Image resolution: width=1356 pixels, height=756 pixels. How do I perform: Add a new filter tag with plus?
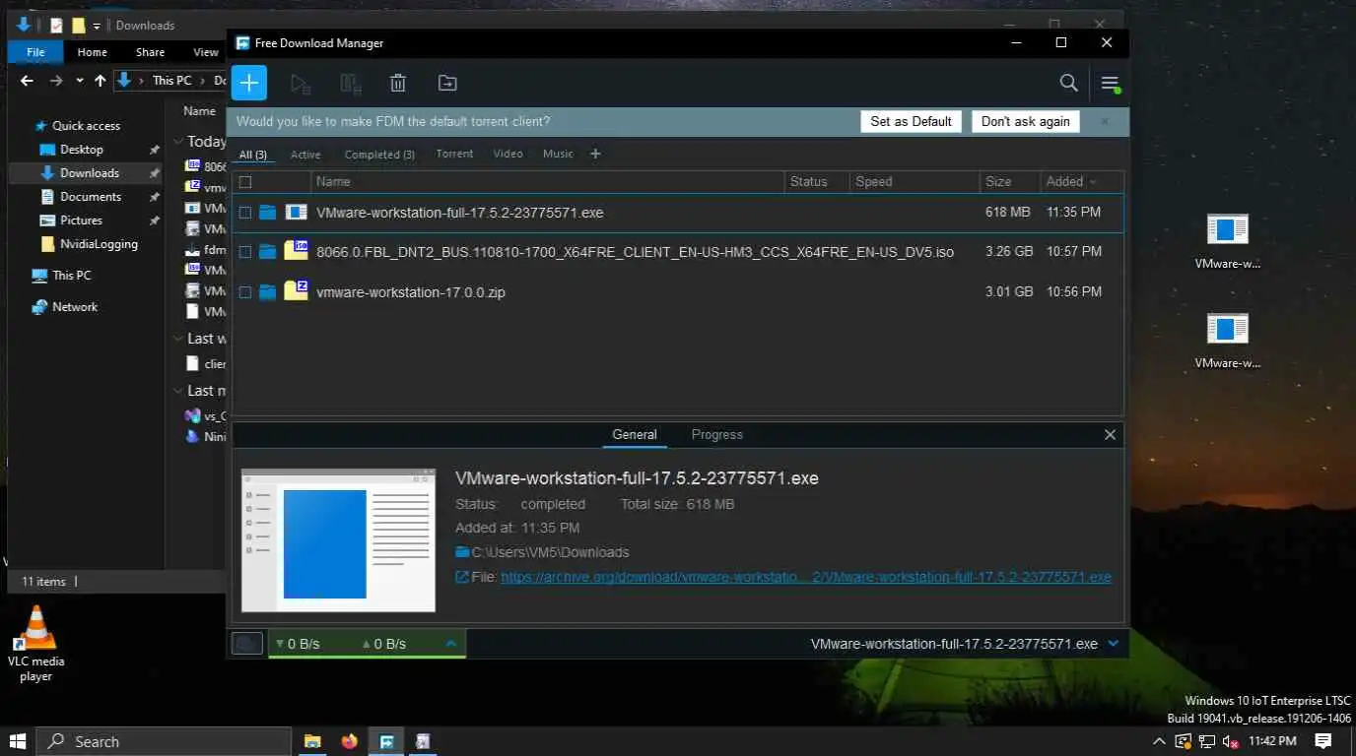(595, 154)
